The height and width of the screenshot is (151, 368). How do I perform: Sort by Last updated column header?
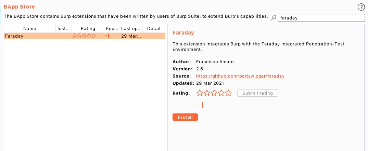tap(131, 29)
